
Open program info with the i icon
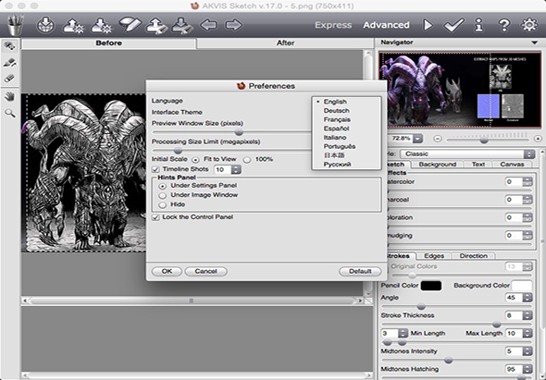tap(479, 25)
